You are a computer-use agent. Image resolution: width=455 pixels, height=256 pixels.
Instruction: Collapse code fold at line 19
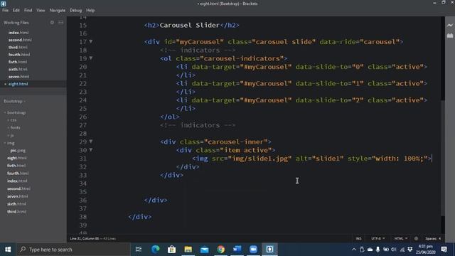[x=91, y=58]
